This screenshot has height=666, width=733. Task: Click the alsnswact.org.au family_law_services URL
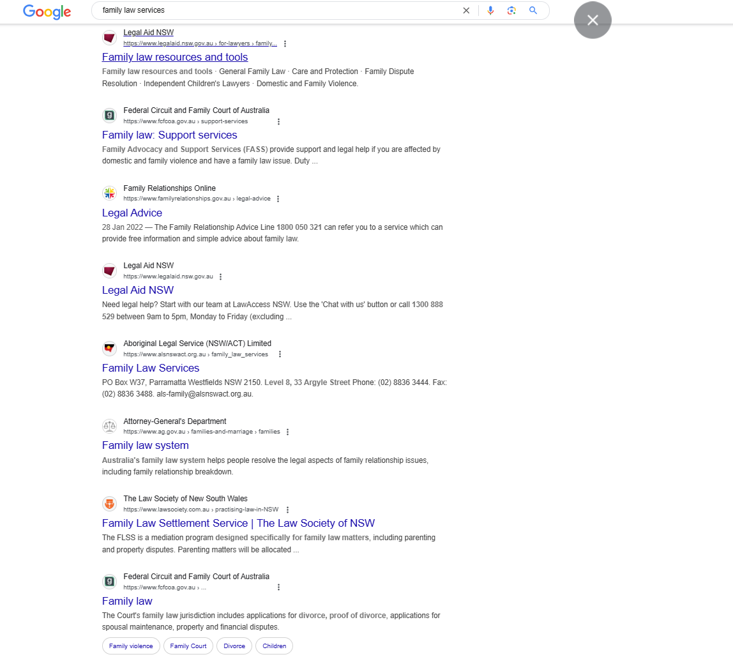[x=196, y=354]
